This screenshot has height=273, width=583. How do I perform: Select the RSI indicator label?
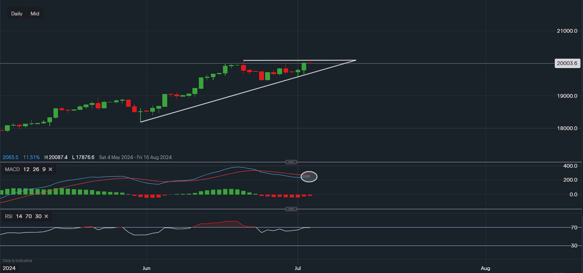pos(8,216)
